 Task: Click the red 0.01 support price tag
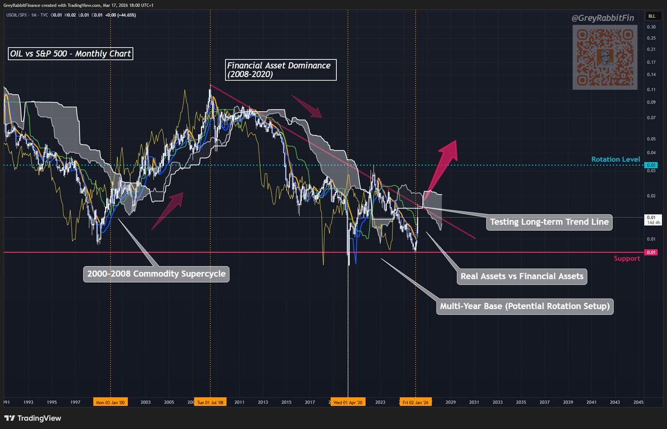pos(651,252)
